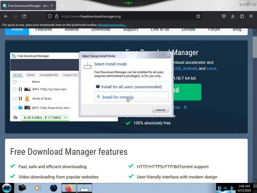This screenshot has width=257, height=193.
Task: Open the Extensions puzzle icon
Action: [x=242, y=16]
